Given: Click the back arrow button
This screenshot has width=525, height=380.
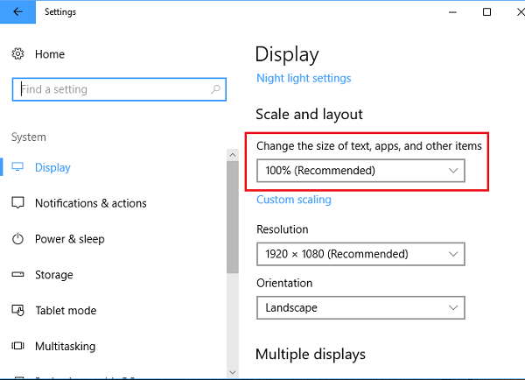Looking at the screenshot, I should point(18,12).
